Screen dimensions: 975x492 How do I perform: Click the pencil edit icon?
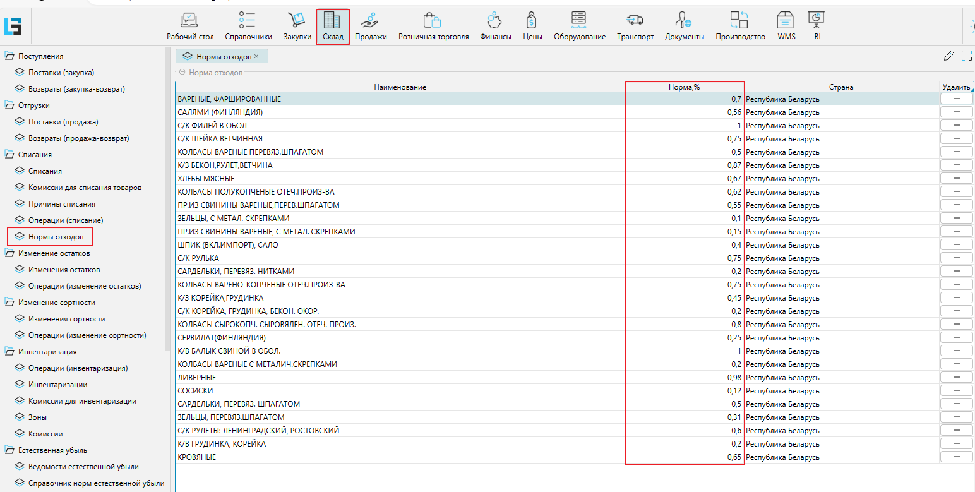pos(948,56)
